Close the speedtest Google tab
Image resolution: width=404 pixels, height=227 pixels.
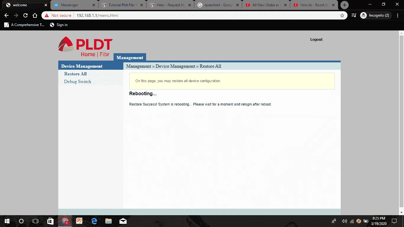coord(237,5)
